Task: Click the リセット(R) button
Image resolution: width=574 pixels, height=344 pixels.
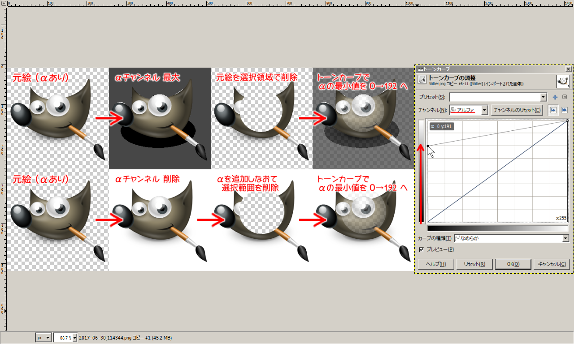Action: [x=474, y=264]
